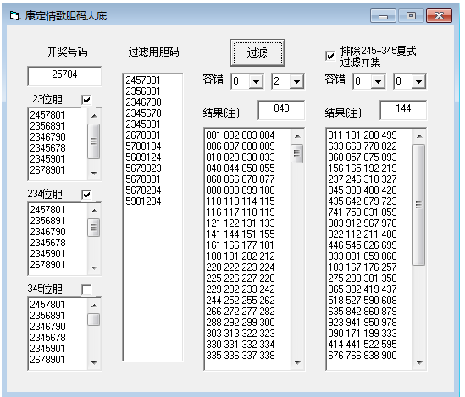Select 2345678 in 234位胆 list
This screenshot has width=465, height=397.
pos(47,242)
